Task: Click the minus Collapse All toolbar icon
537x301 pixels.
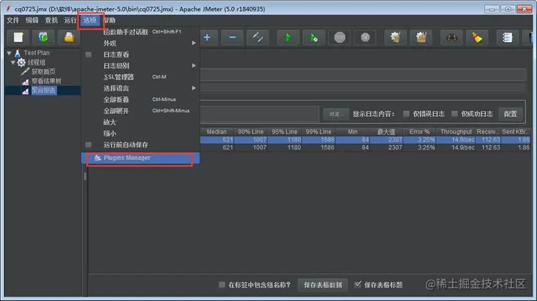Action: coord(233,37)
